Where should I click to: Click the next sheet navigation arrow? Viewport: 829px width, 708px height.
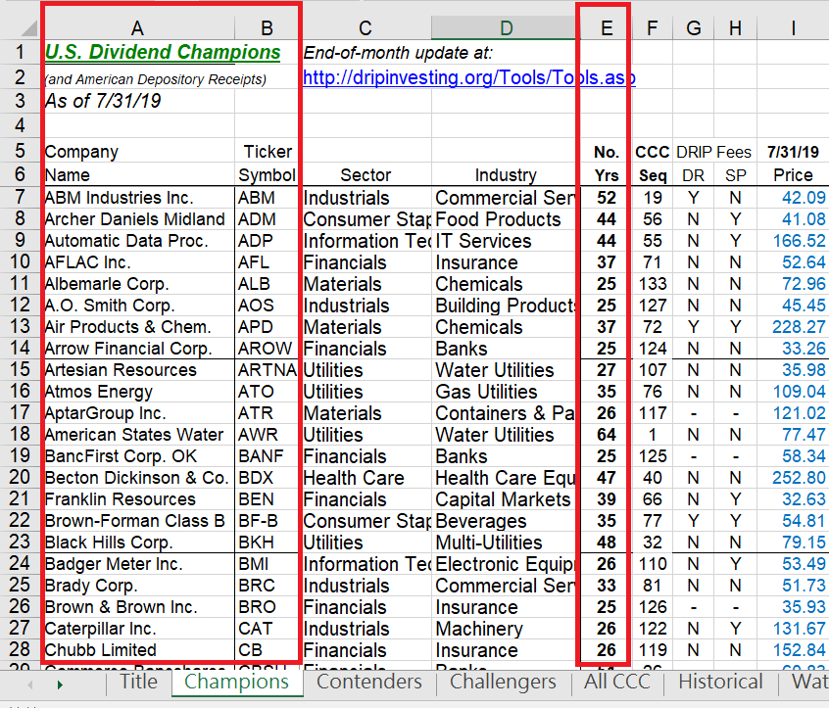[x=60, y=684]
